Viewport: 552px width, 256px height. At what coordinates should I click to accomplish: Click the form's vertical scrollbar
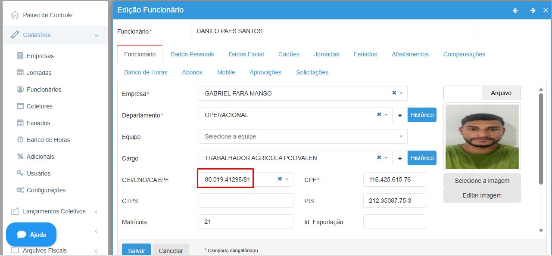(x=541, y=138)
